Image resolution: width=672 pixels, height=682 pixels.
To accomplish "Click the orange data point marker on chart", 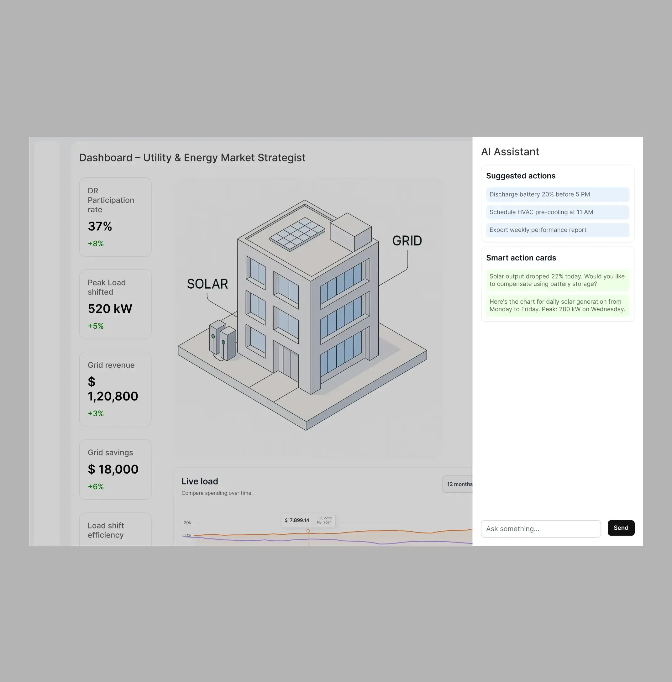I will coord(308,531).
